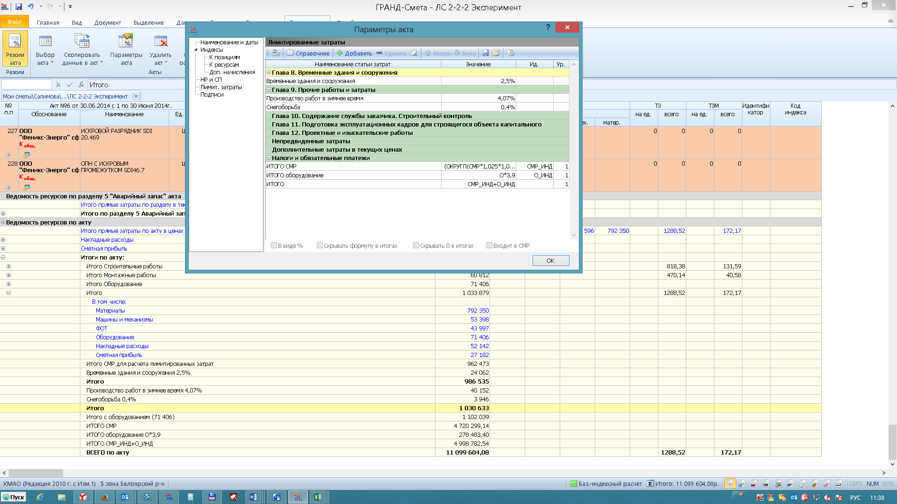
Task: Click the green plus Добавить button
Action: 354,53
